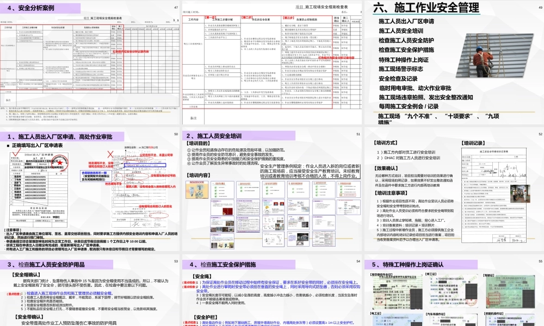
Task: Open the 施工现场安全措施检查表 table slide with step labels
Action: (272, 62)
